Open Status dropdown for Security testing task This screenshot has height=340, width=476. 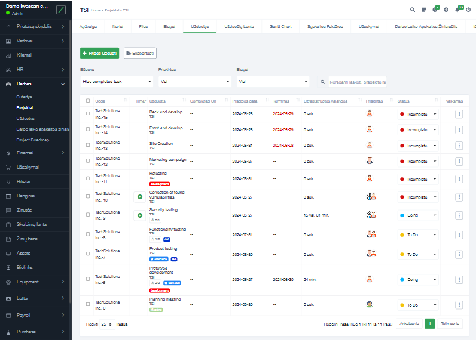[x=418, y=215]
